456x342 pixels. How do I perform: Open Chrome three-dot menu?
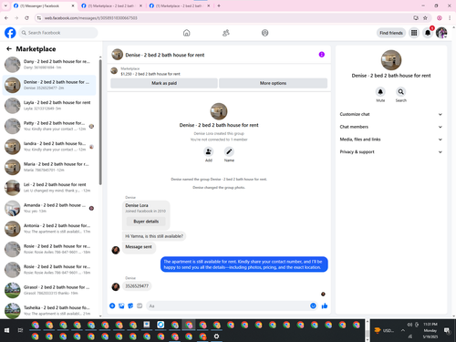(x=450, y=18)
